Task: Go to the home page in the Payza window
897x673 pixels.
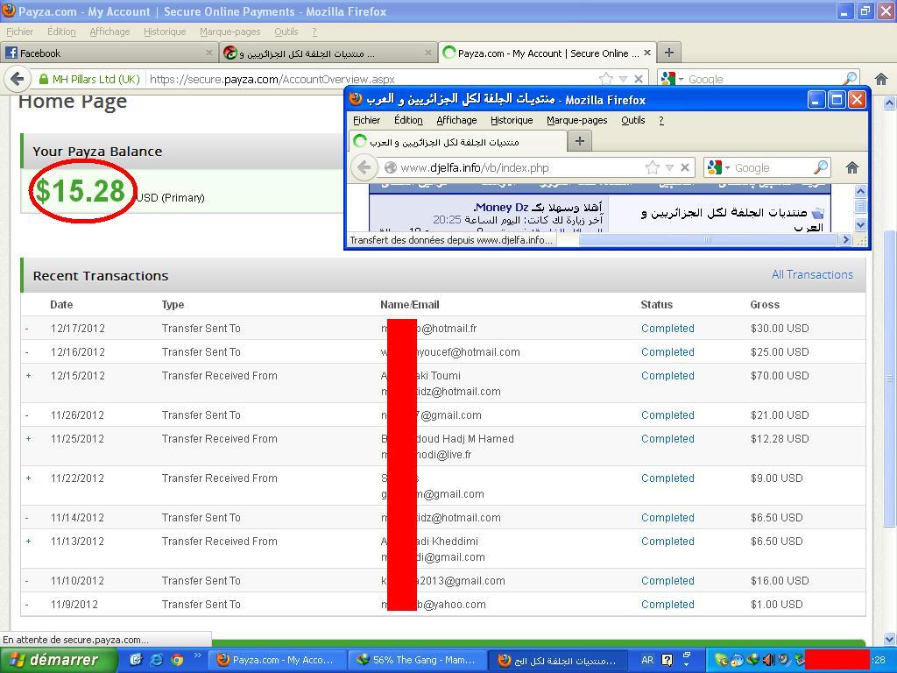Action: (x=881, y=79)
